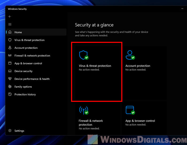Viewport: 187px width, 145px height.
Task: Click the 'Security at a glance' heading
Action: 94,25
